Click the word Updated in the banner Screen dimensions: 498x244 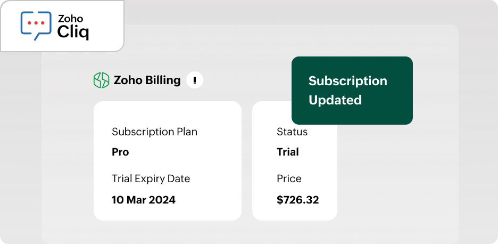pos(335,100)
